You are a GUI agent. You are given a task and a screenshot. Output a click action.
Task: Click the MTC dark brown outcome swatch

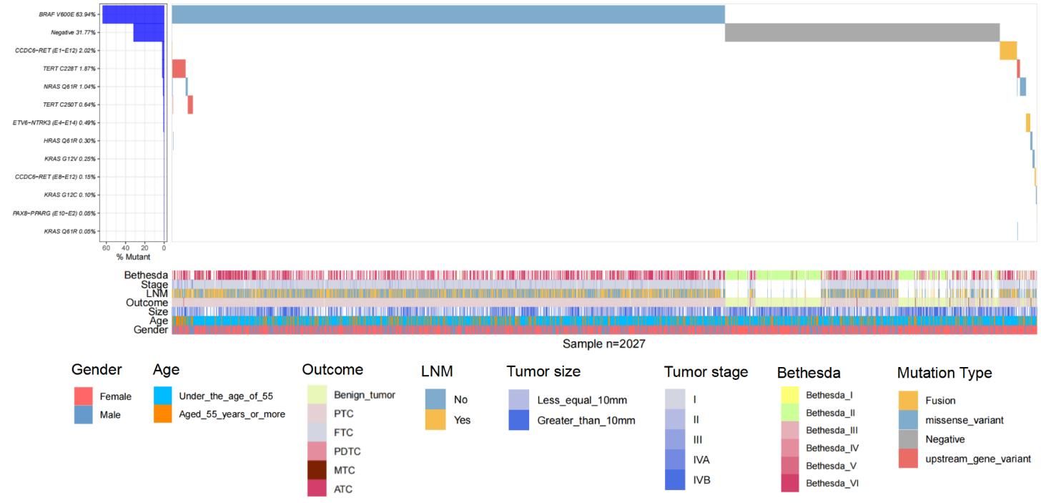pyautogui.click(x=317, y=470)
